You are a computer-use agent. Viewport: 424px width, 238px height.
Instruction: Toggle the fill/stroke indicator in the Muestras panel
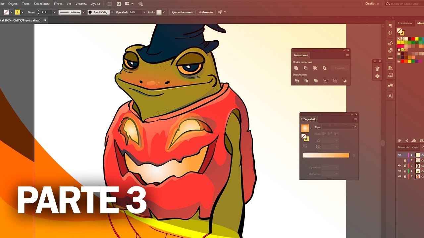pos(400,32)
